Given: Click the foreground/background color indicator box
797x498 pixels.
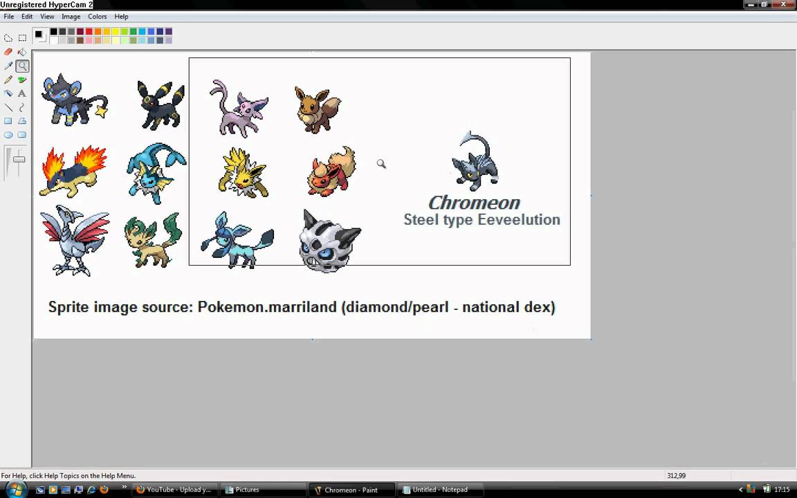Looking at the screenshot, I should (40, 35).
